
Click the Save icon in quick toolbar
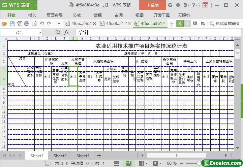[12, 24]
